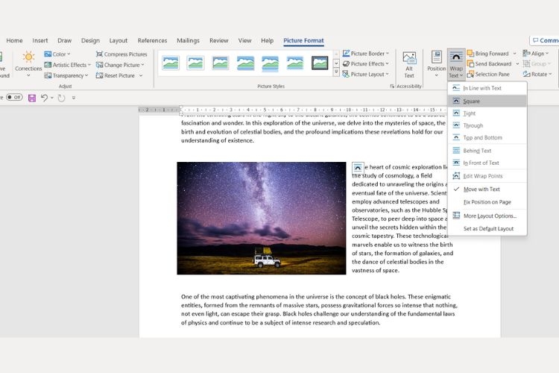The image size is (559, 373).
Task: Click layout options icon beside picture
Action: (x=358, y=167)
